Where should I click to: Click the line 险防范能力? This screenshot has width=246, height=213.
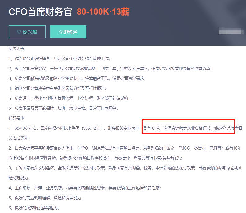(x=19, y=178)
